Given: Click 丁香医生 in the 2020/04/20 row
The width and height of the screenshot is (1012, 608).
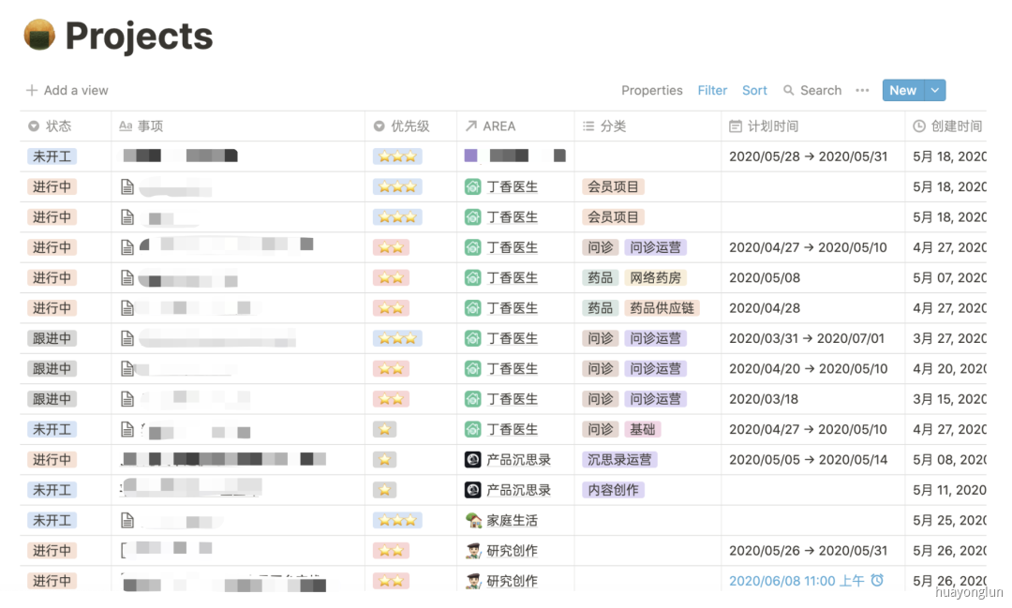Looking at the screenshot, I should pos(512,368).
